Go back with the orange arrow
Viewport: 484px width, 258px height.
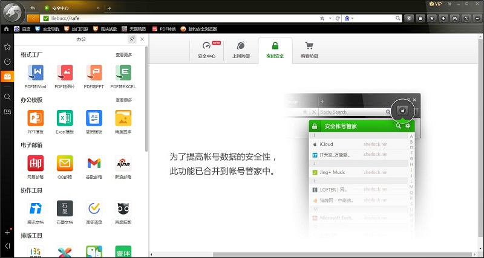tap(33, 19)
